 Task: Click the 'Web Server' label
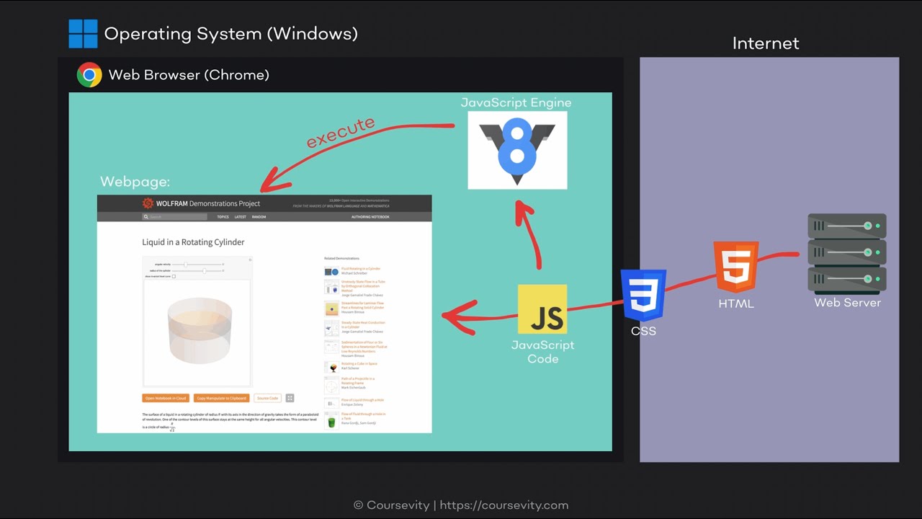(847, 303)
